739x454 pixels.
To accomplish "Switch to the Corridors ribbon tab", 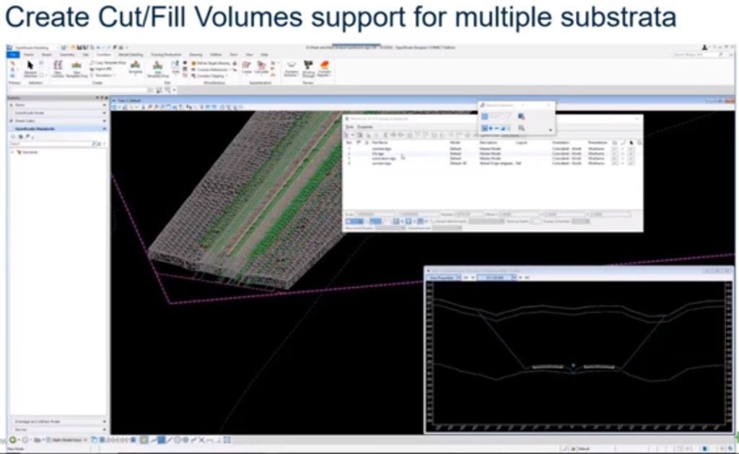I will pyautogui.click(x=102, y=54).
